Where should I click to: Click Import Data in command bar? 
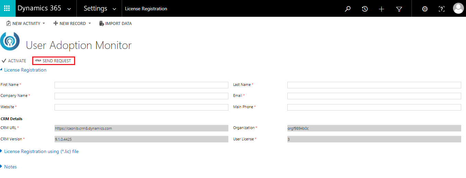pos(115,24)
